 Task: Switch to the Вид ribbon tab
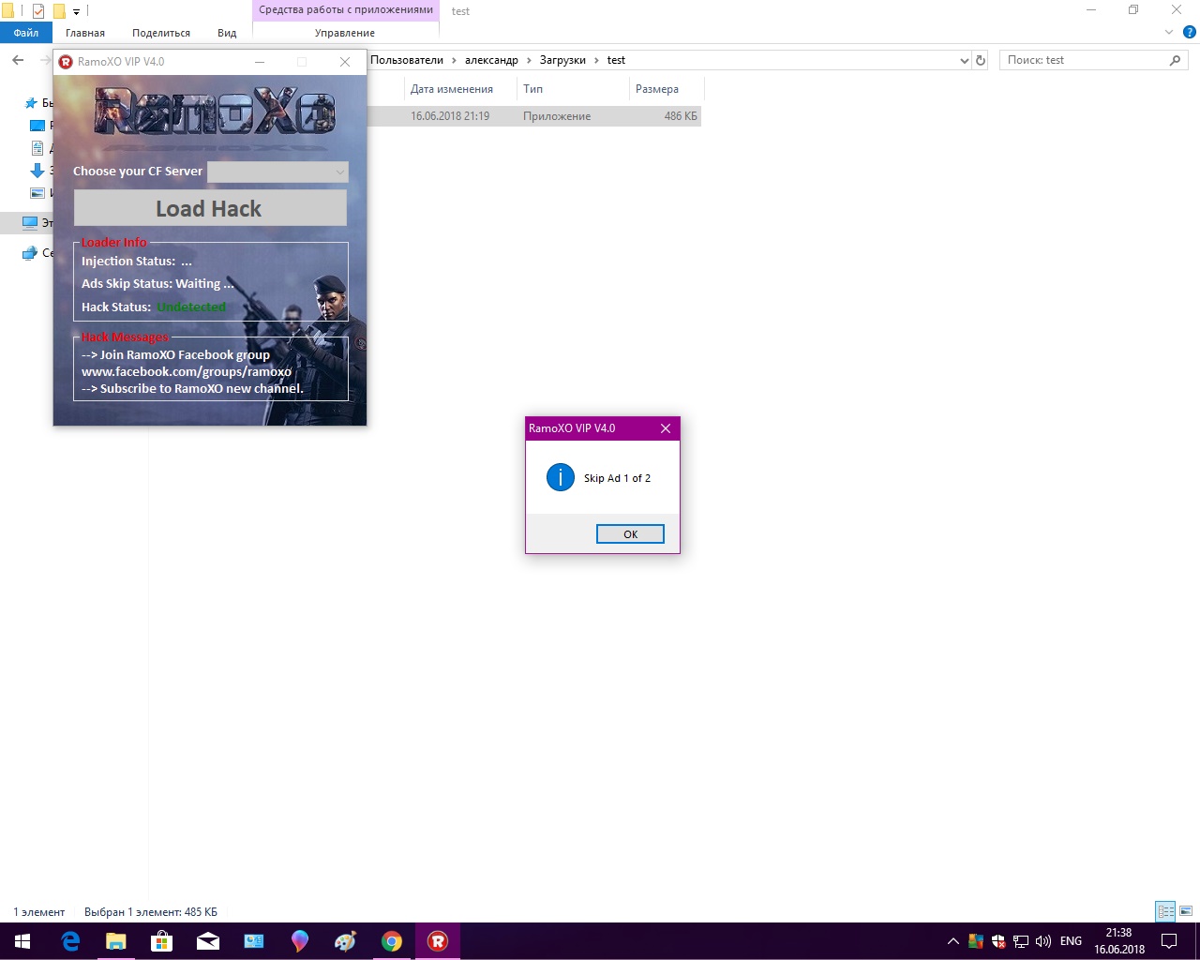tap(227, 33)
